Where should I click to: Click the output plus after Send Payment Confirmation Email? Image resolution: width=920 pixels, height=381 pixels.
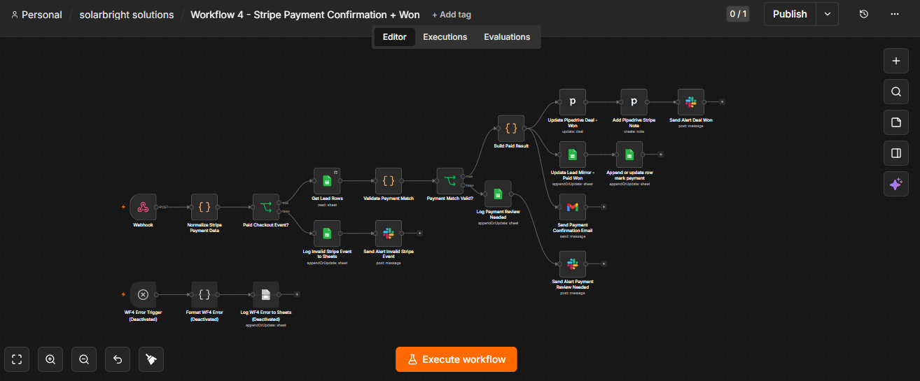(604, 207)
